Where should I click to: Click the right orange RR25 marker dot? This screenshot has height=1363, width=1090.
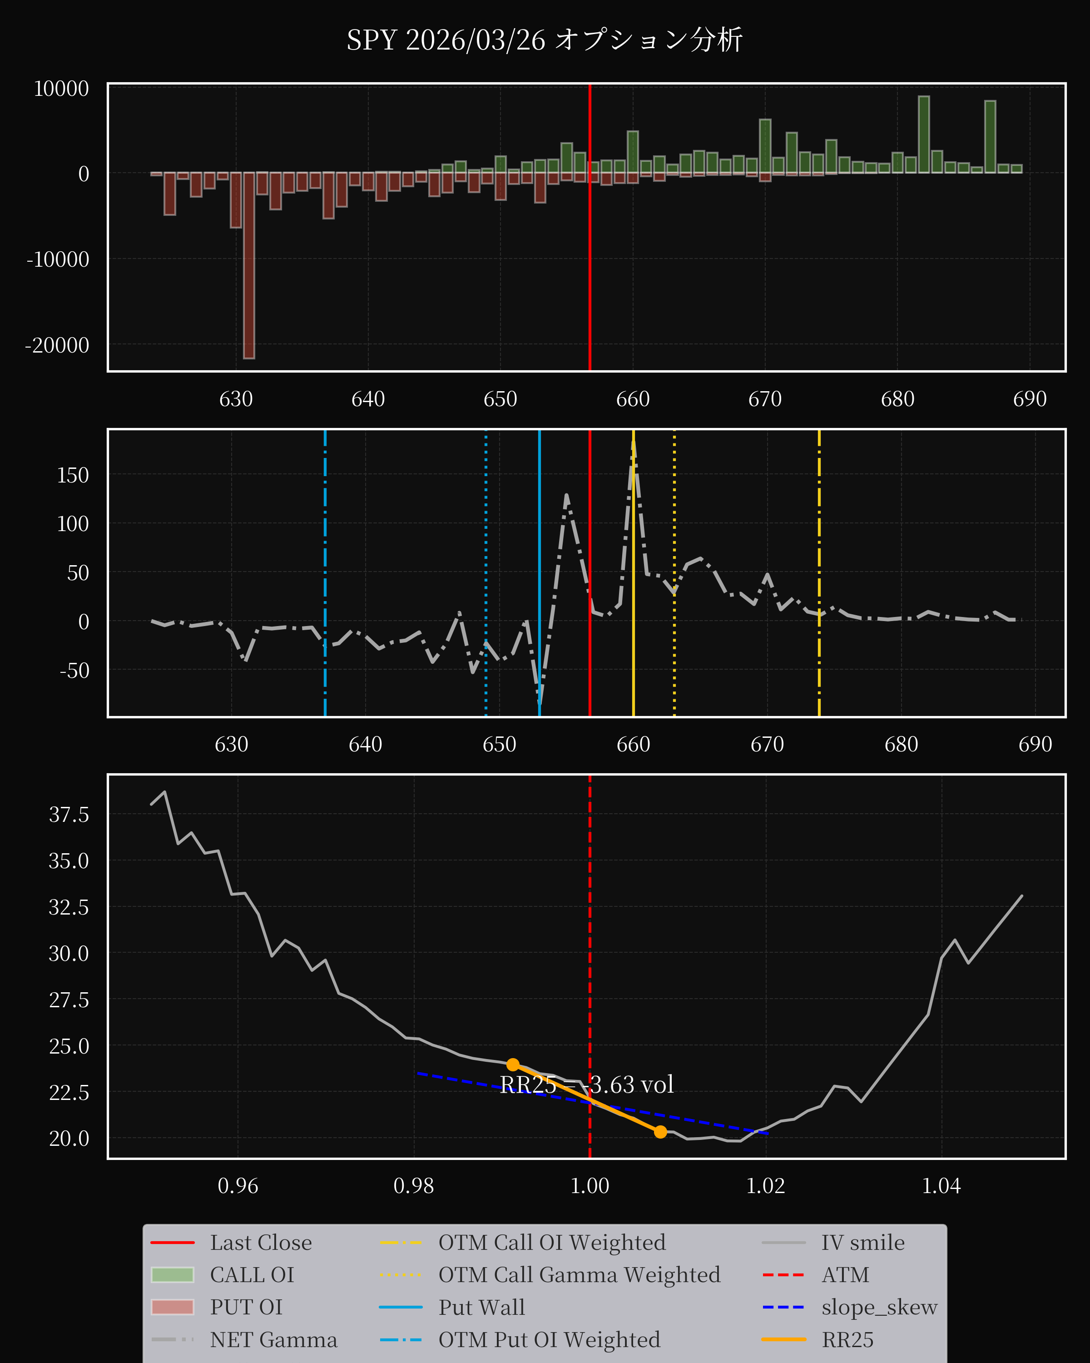point(660,1132)
